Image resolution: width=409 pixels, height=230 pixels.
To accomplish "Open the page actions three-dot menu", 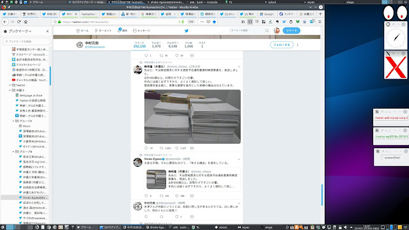I will [x=202, y=22].
